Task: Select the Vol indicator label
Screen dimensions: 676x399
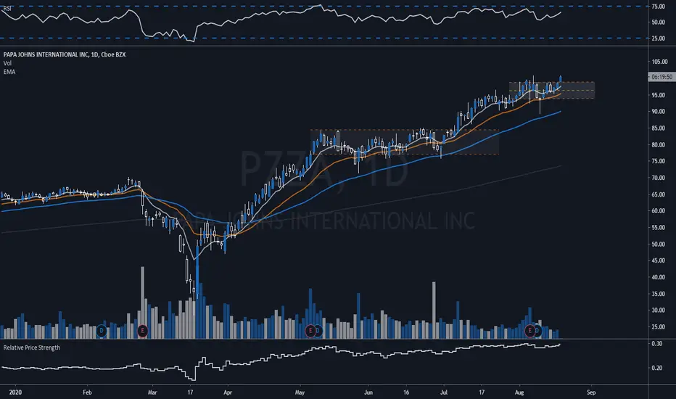Action: point(7,63)
